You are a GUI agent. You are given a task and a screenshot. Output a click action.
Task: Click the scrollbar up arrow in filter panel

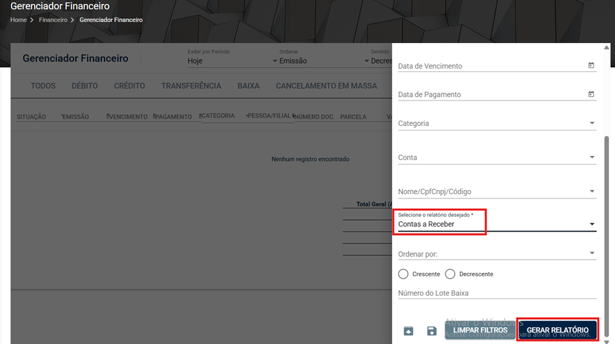(x=606, y=48)
